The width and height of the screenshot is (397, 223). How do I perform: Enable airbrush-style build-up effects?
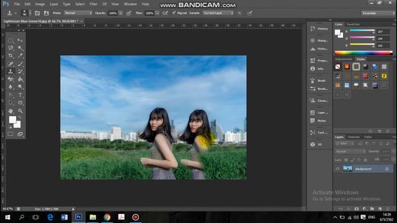pos(166,13)
